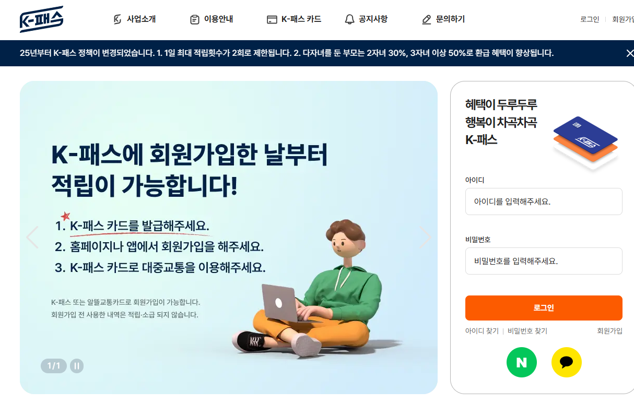Pause the banner slideshow
Screen dimensions: 634x403
77,366
